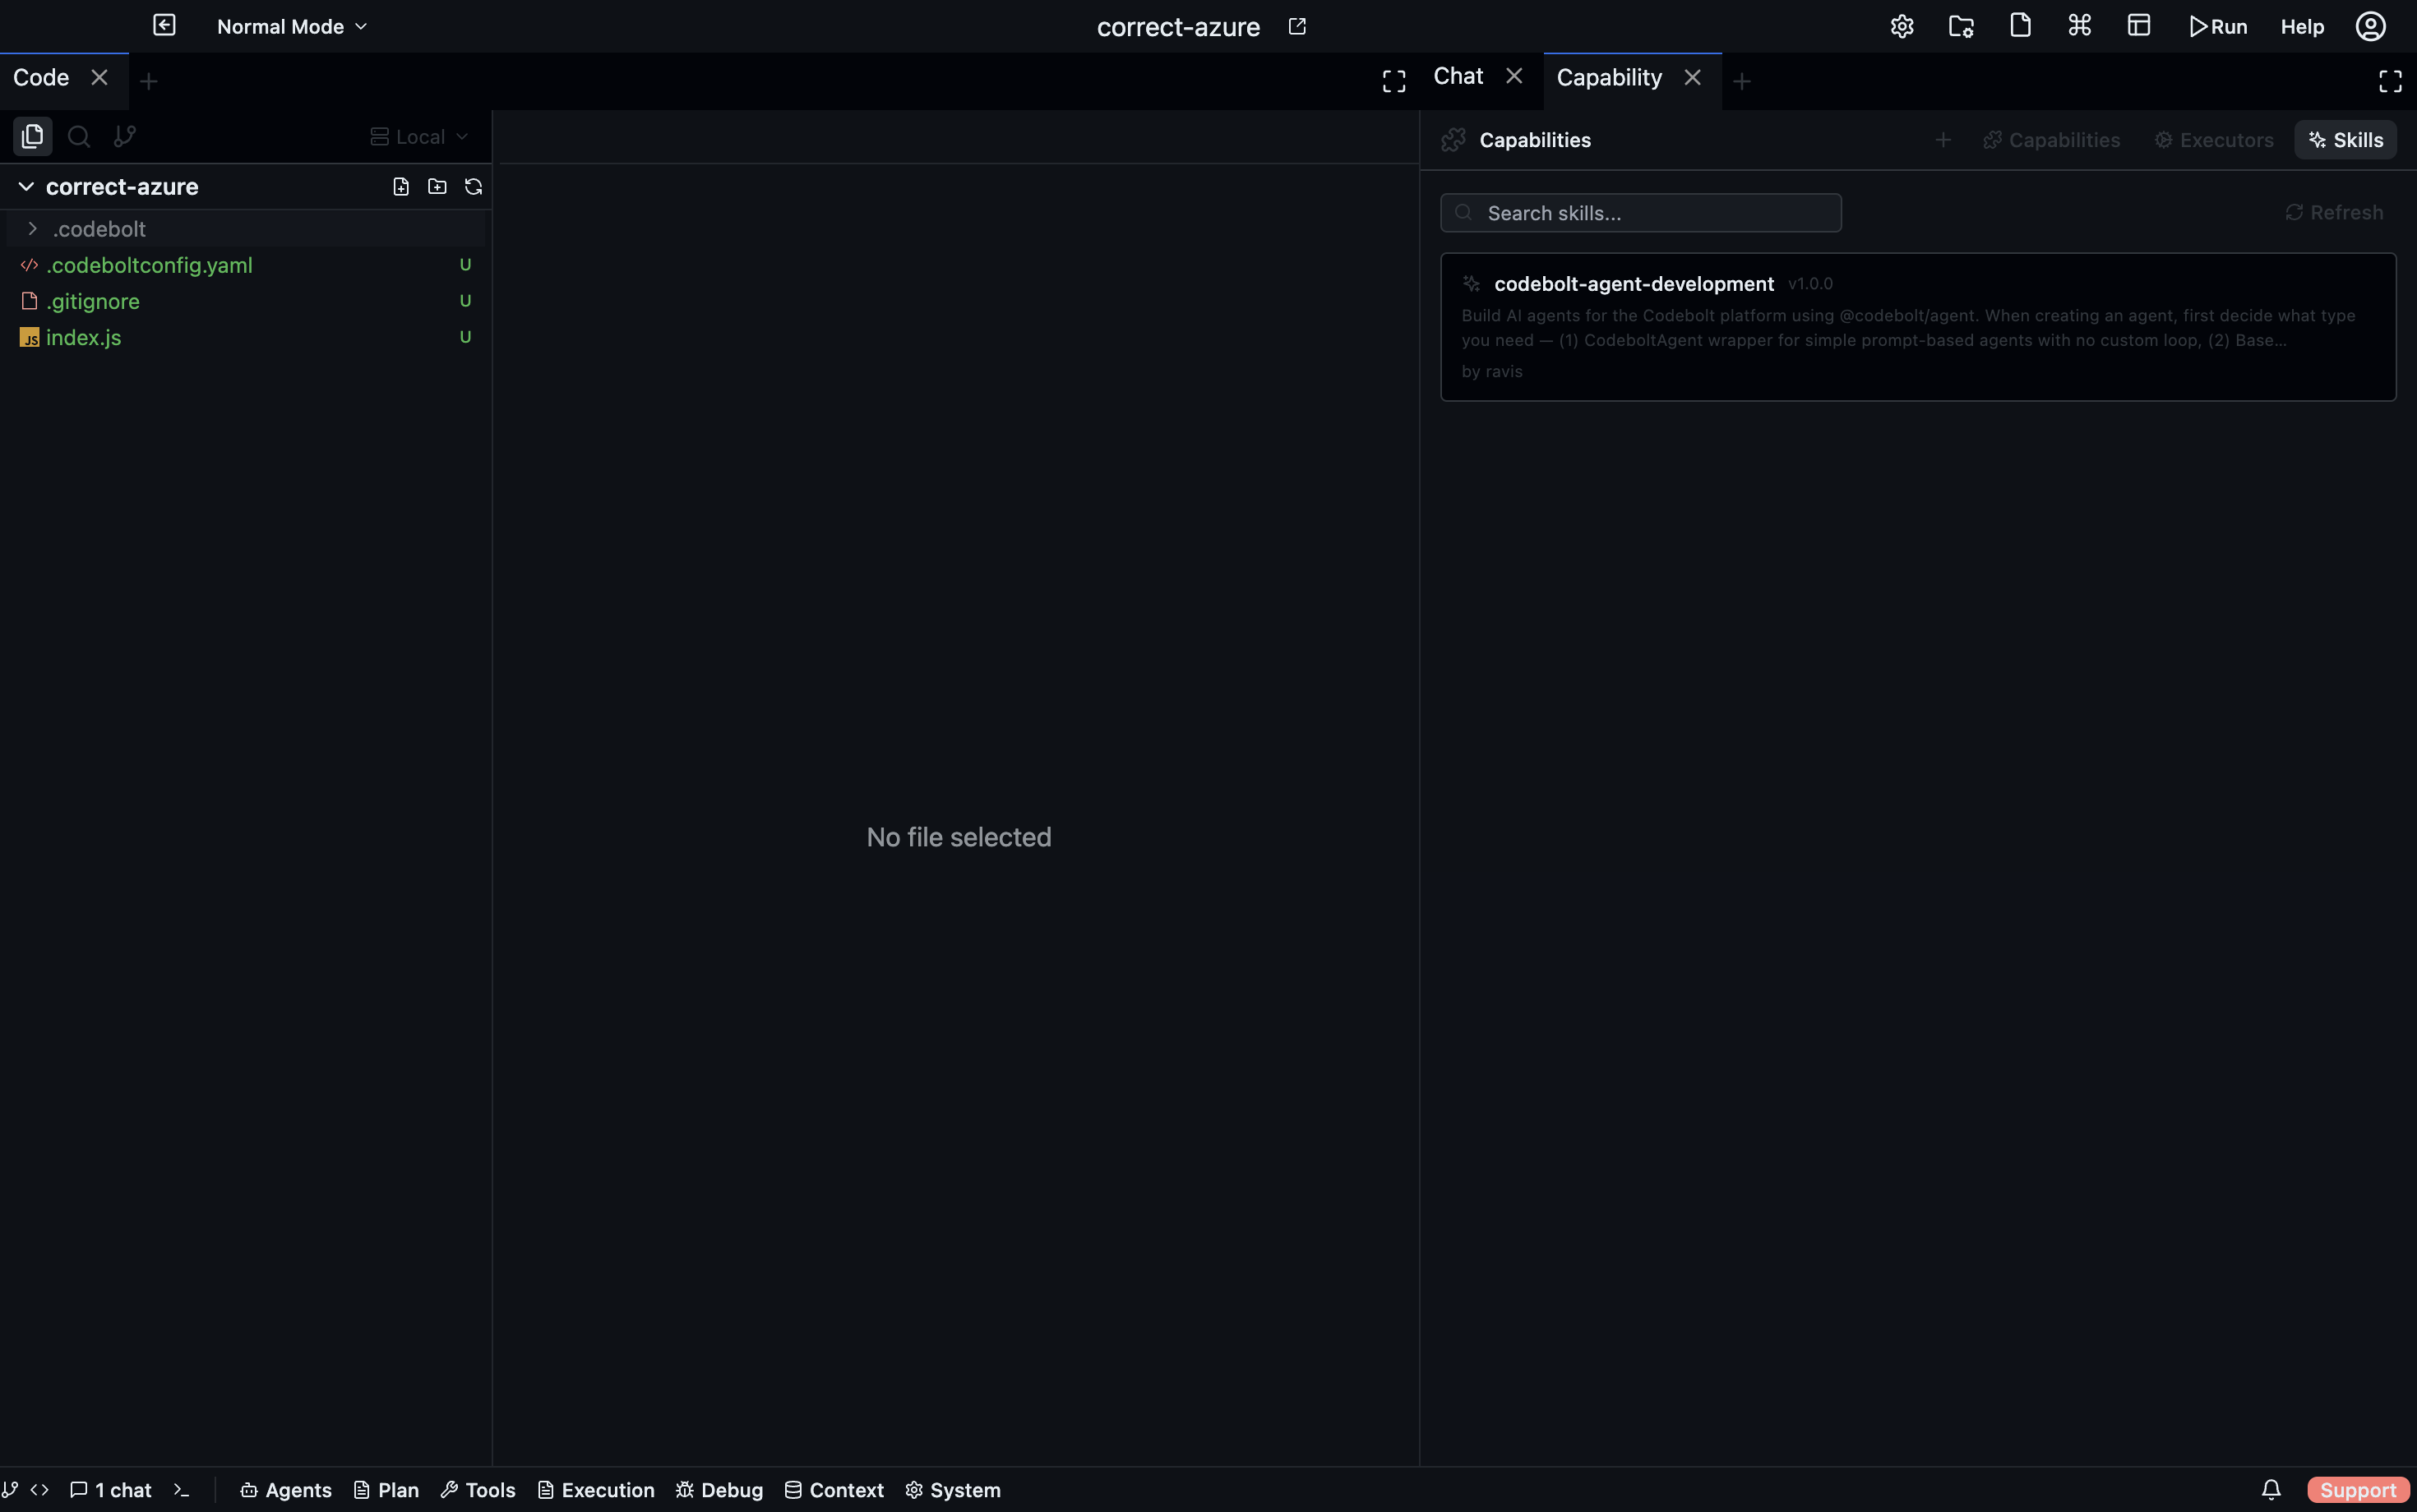Viewport: 2417px width, 1512px height.
Task: Switch to the Executors view
Action: pyautogui.click(x=2213, y=140)
